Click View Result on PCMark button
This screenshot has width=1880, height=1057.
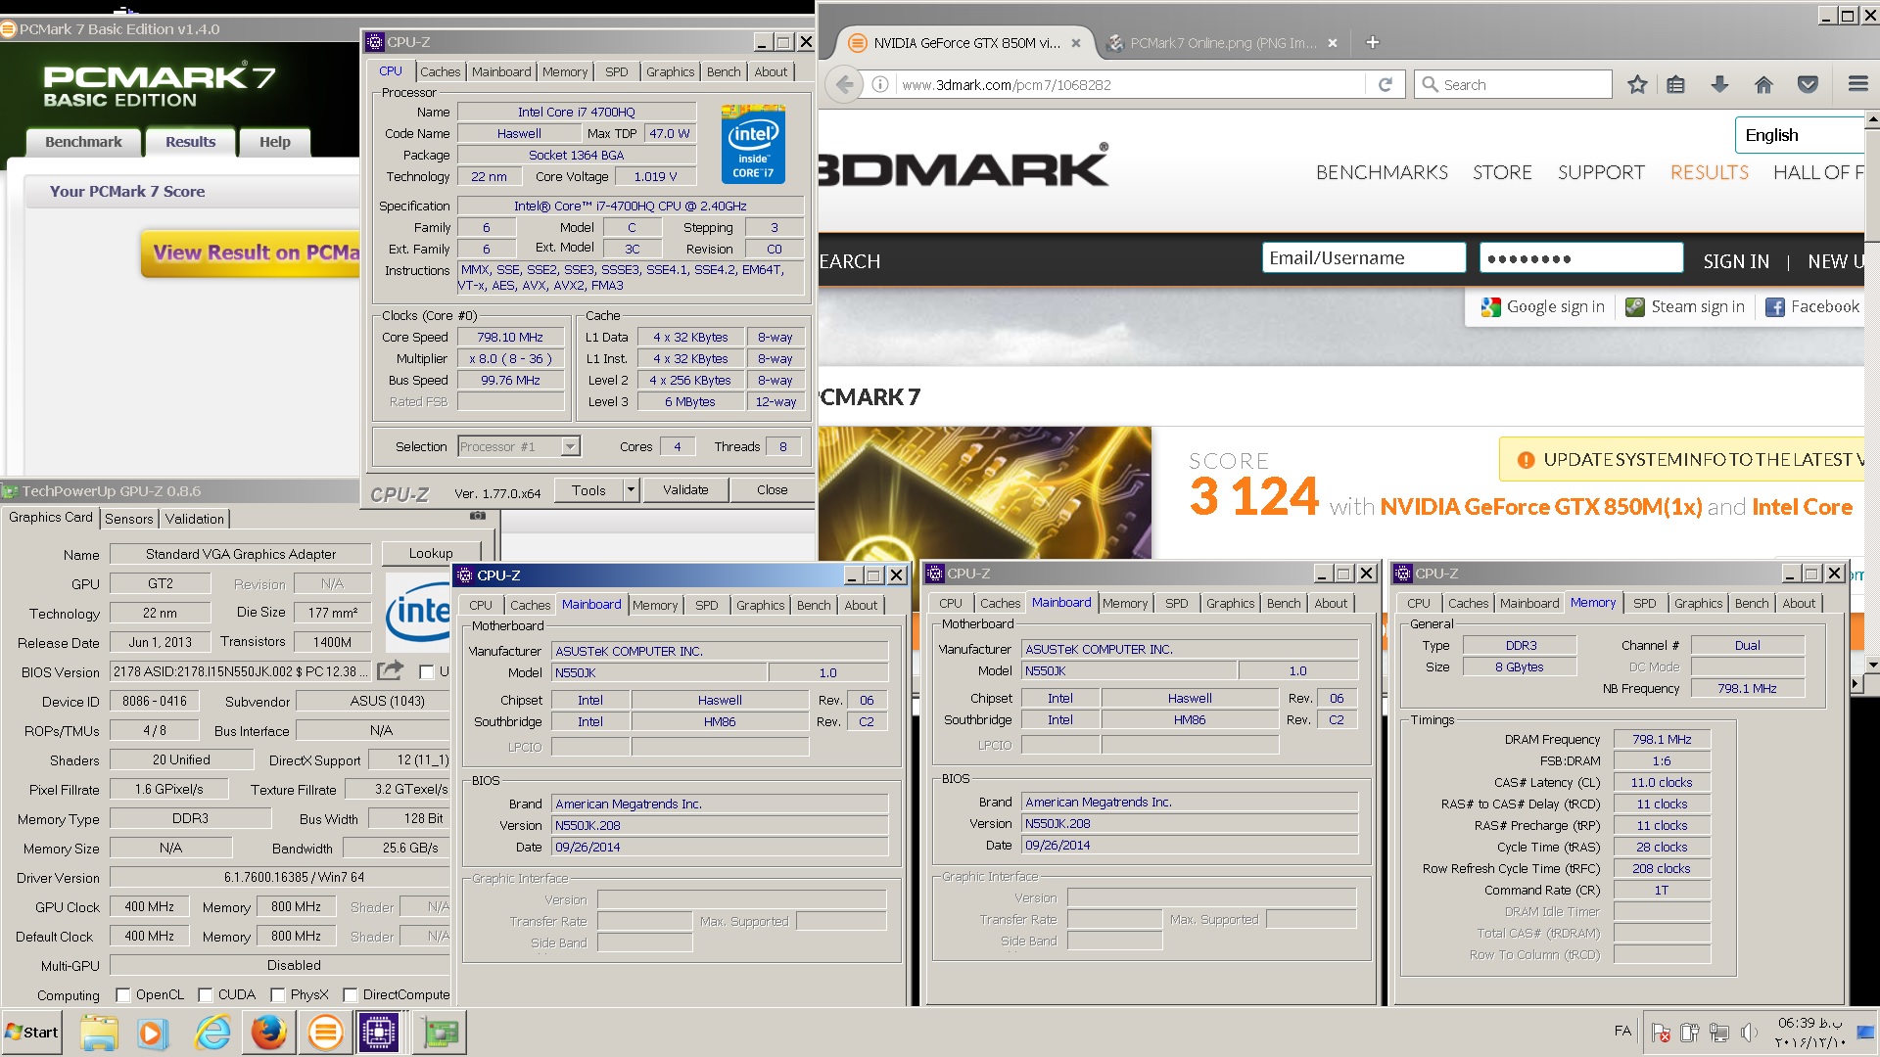(251, 253)
